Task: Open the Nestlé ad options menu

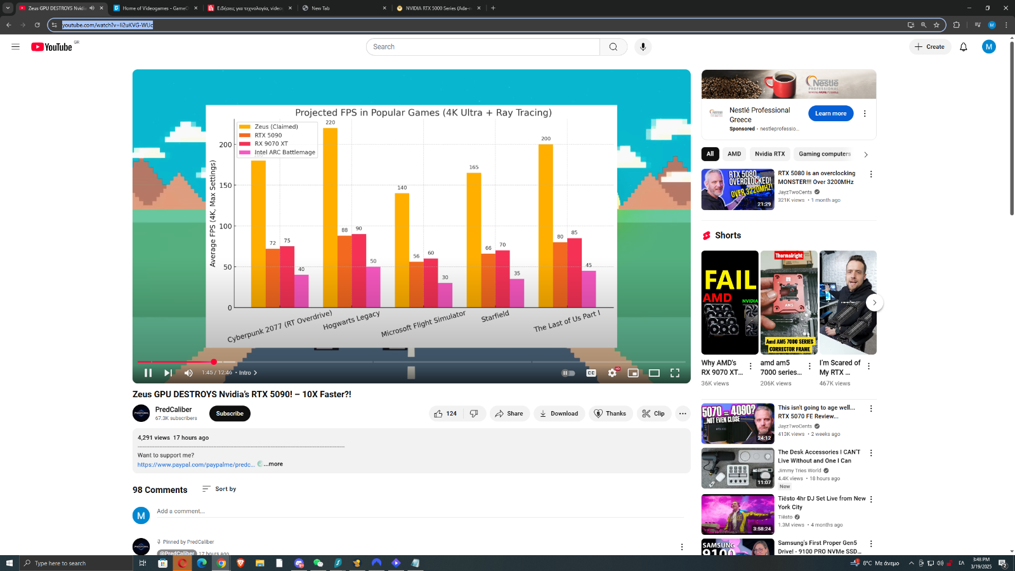Action: click(865, 114)
